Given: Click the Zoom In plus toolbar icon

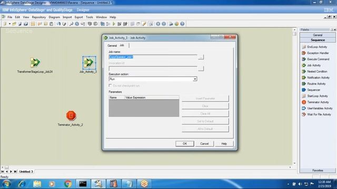Looking at the screenshot, I should [x=158, y=24].
